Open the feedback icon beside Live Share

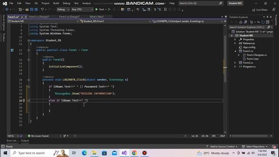tap(274, 10)
